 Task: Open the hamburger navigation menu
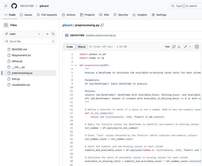[x=6, y=6]
